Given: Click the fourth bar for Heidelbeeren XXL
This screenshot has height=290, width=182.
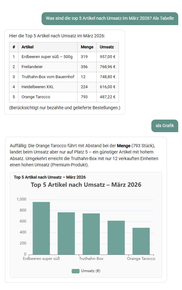Looking at the screenshot, I should pyautogui.click(x=116, y=238).
